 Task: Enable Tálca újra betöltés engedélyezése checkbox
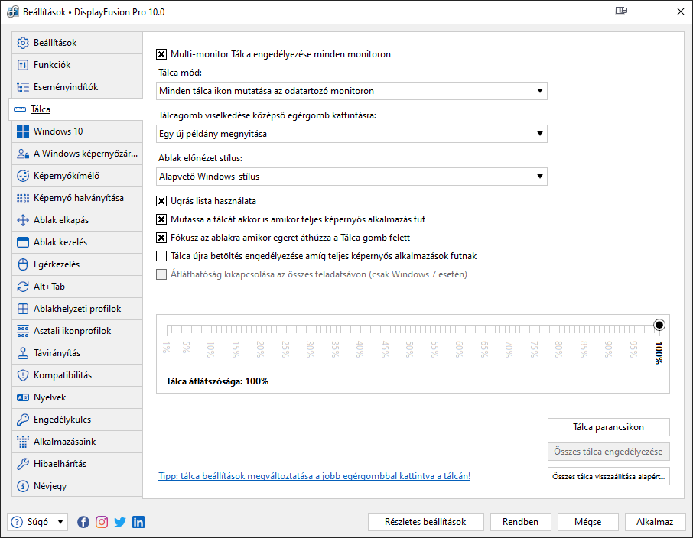(x=161, y=256)
